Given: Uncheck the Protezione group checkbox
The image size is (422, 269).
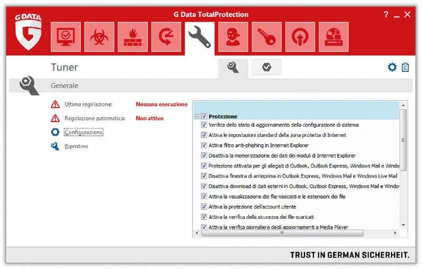Looking at the screenshot, I should [x=204, y=116].
